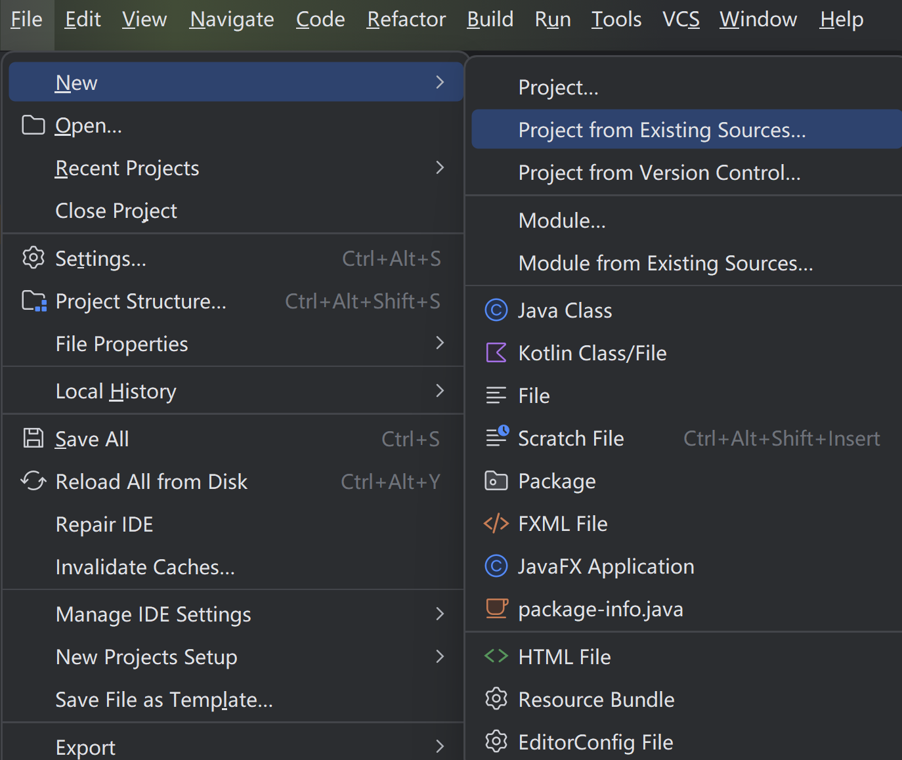Create a new EditorConfig File
This screenshot has width=902, height=760.
(x=686, y=742)
